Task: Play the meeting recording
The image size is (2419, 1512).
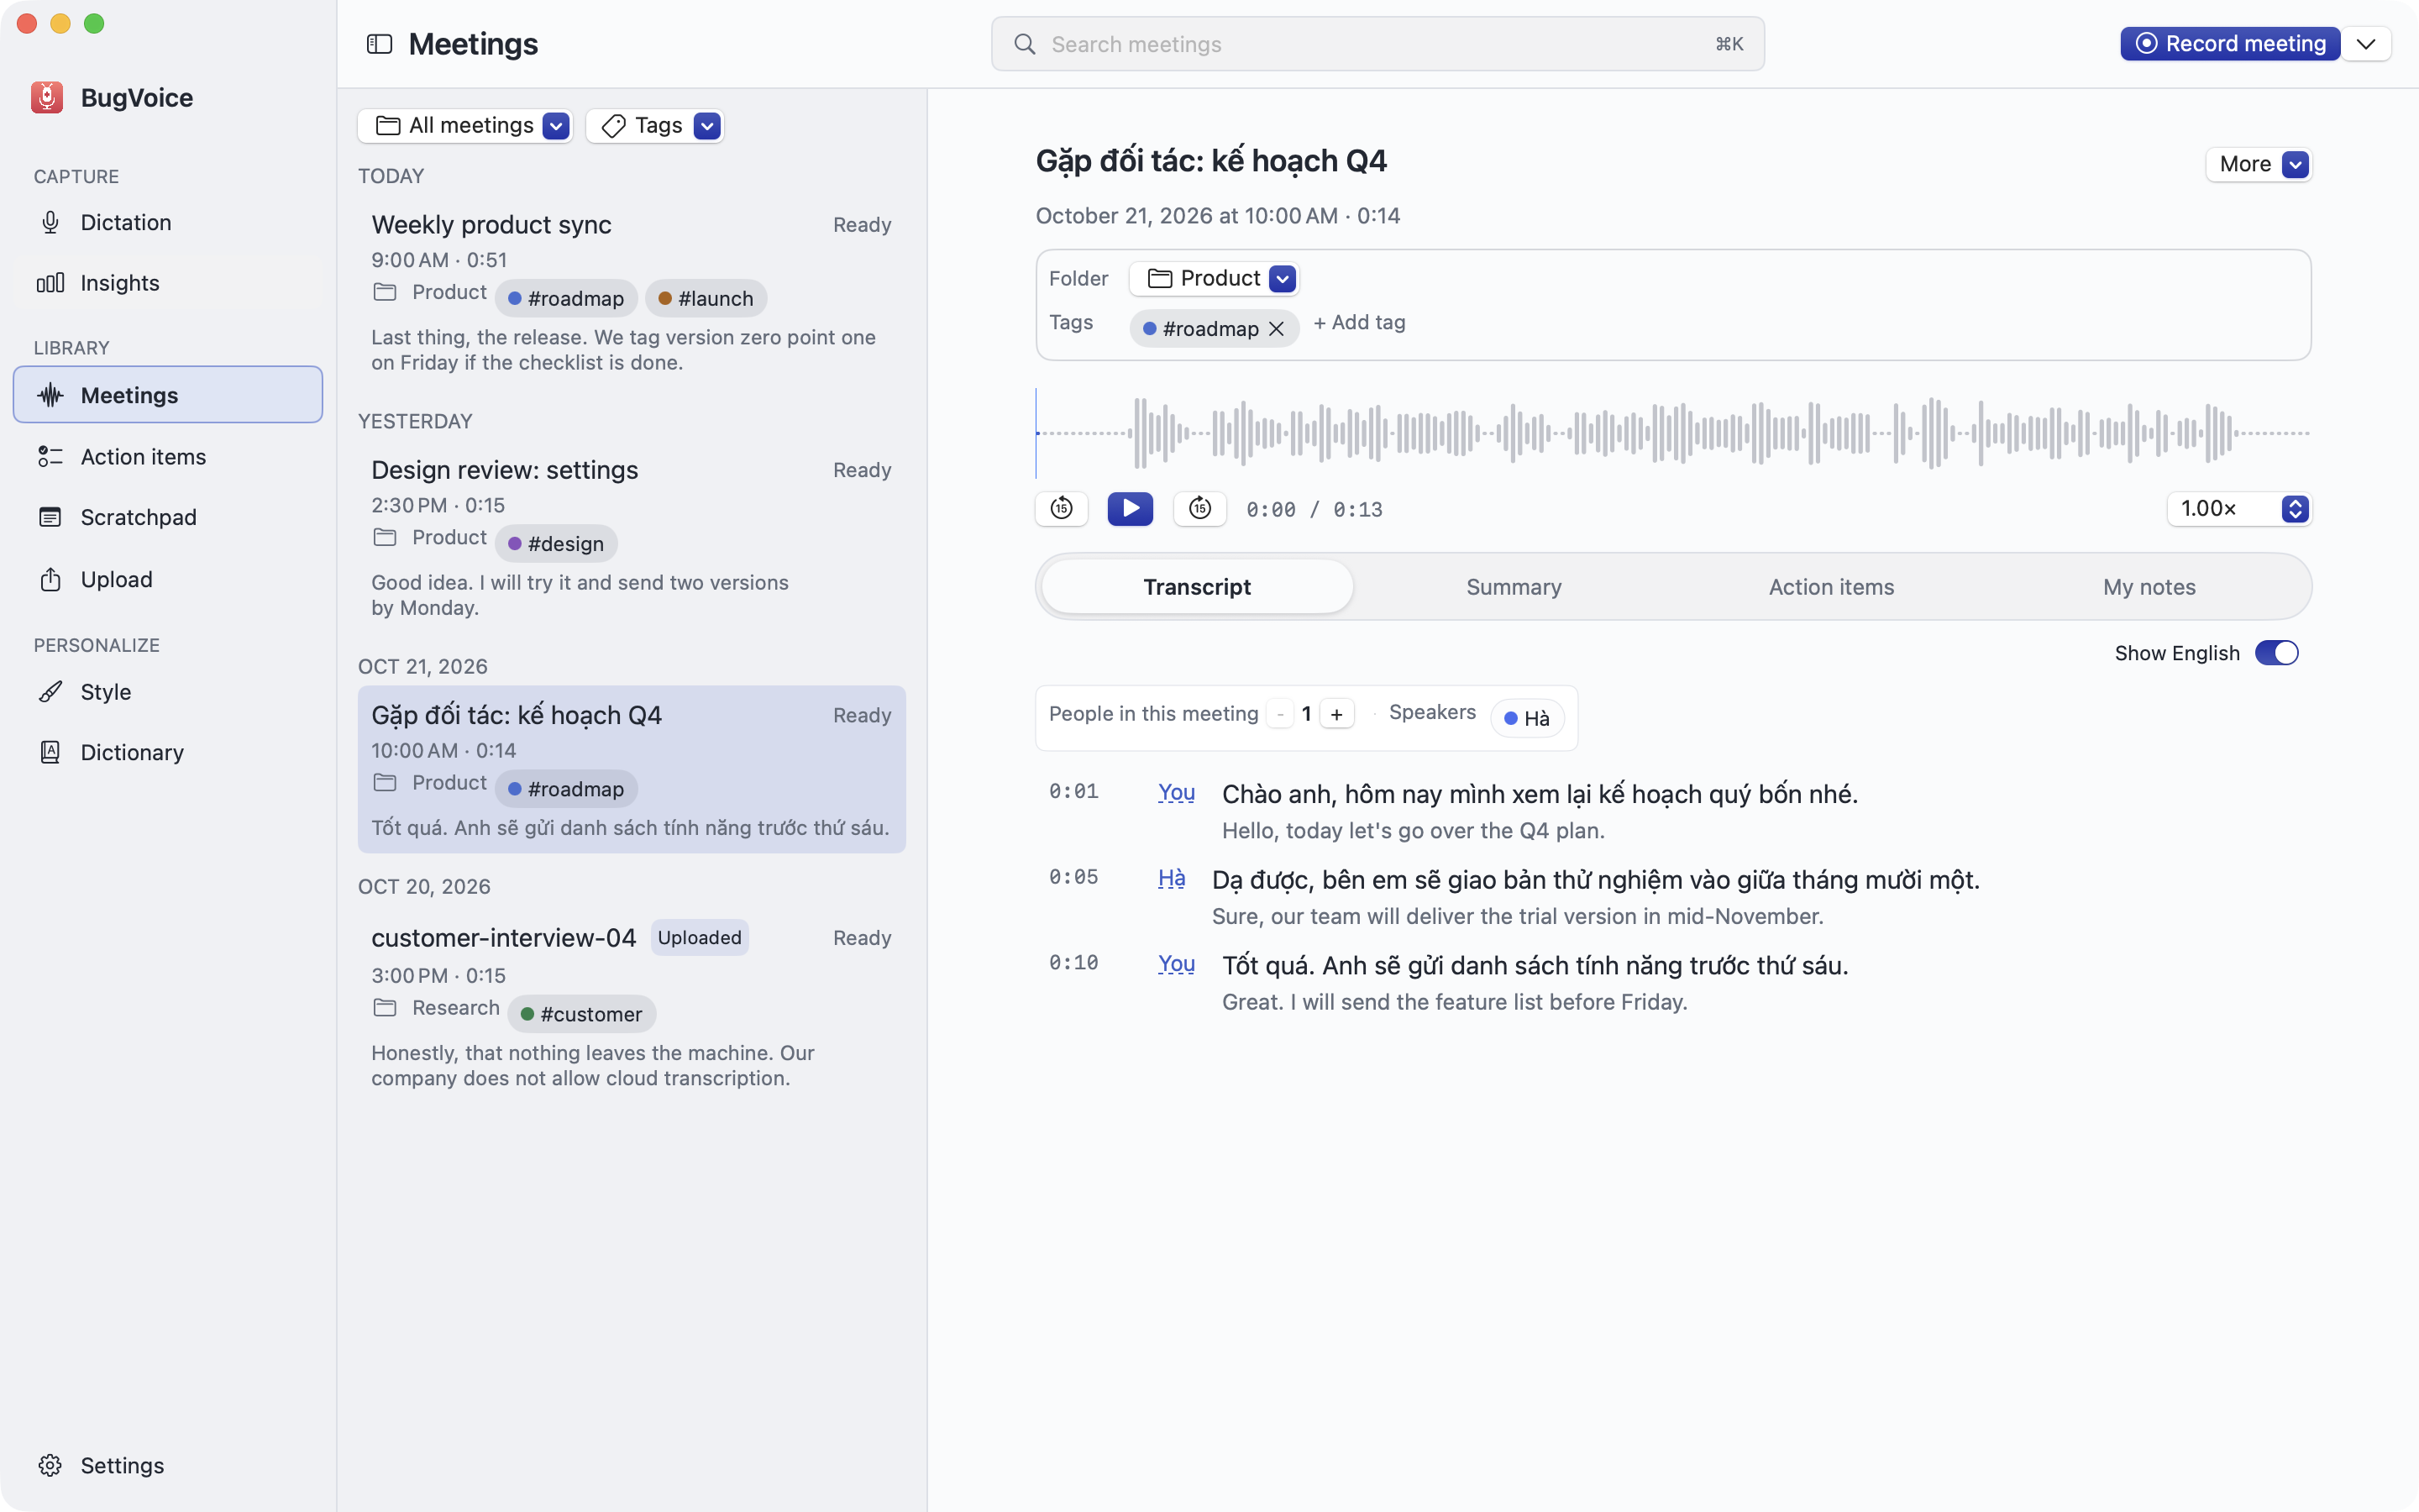Action: [x=1131, y=509]
